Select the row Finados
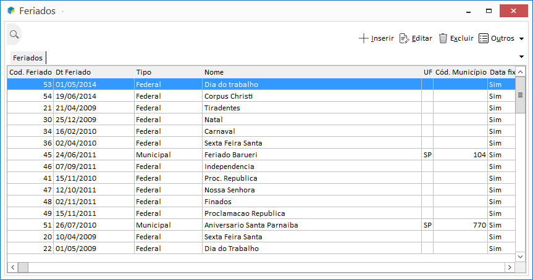The width and height of the screenshot is (533, 280). [x=261, y=202]
